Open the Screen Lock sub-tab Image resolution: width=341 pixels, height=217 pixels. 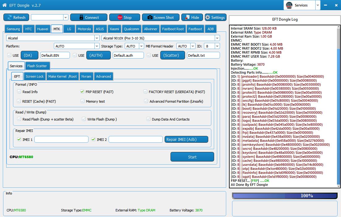coord(35,76)
